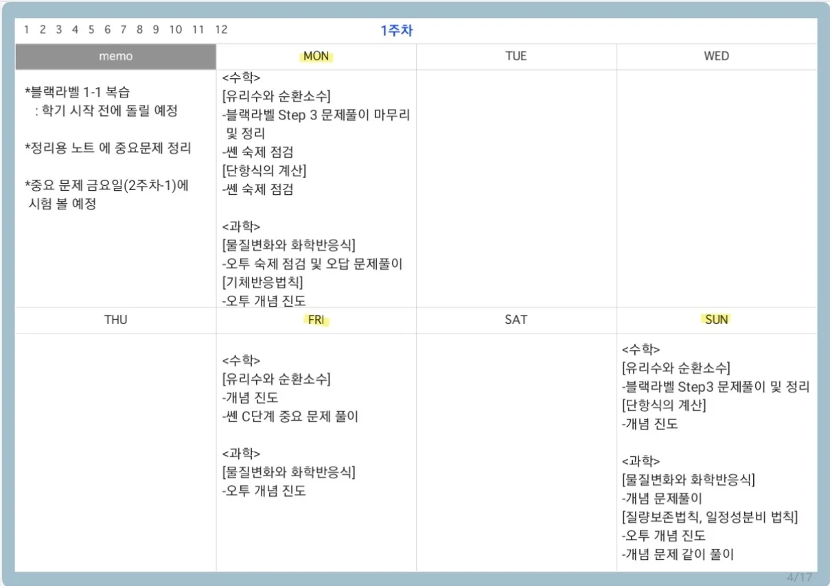
Task: Jump to week 3 in the number row
Action: pyautogui.click(x=59, y=30)
